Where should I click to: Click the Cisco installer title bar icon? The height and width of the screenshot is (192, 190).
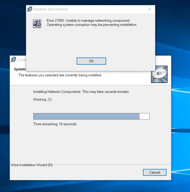point(13,60)
